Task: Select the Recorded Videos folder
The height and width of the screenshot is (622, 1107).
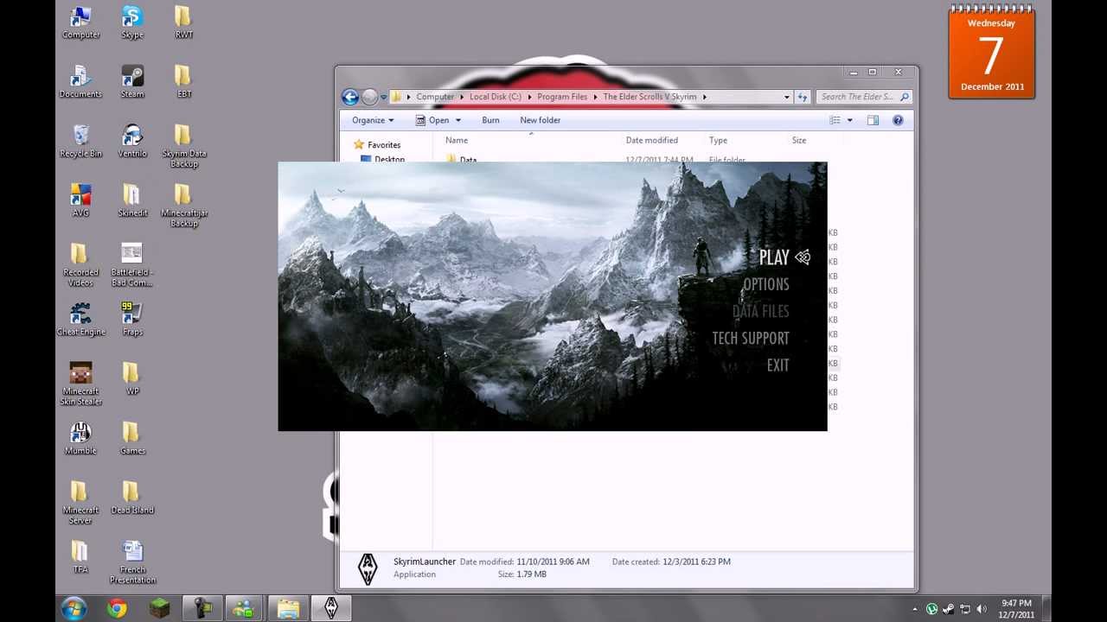Action: [80, 265]
